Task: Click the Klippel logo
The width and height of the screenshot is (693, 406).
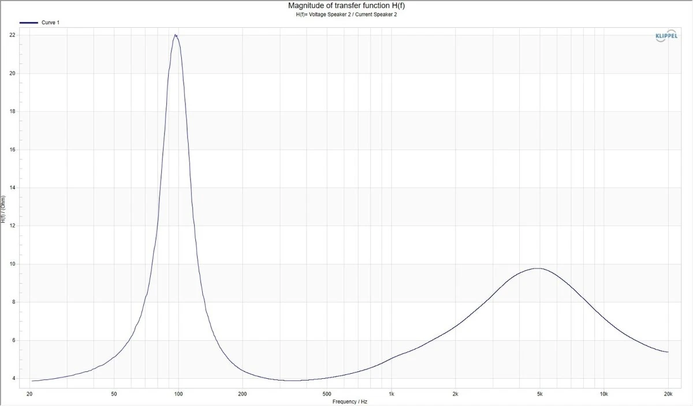Action: 667,35
